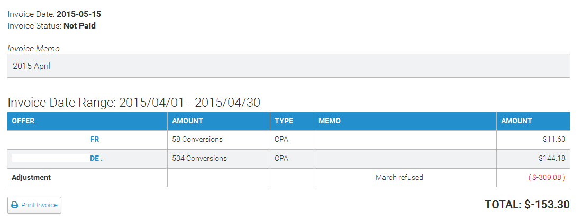Click the 2015 April invoice memo field
The image size is (583, 220).
coord(288,66)
